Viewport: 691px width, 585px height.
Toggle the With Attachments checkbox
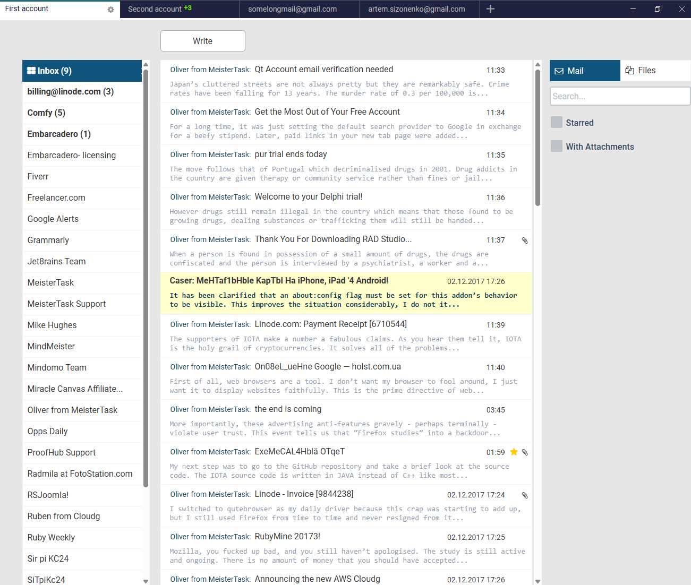click(557, 147)
